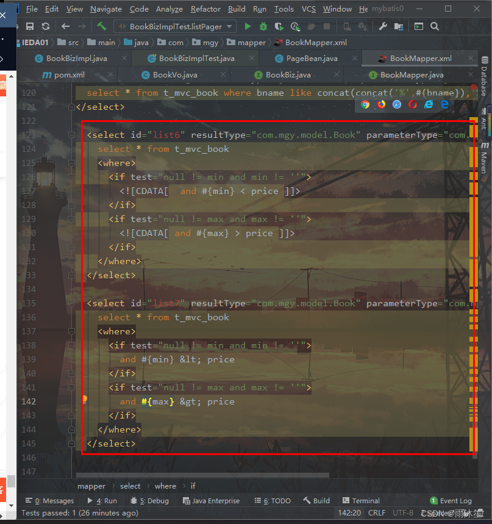Switch to PageBean.java tab
The height and width of the screenshot is (524, 492).
tap(312, 59)
